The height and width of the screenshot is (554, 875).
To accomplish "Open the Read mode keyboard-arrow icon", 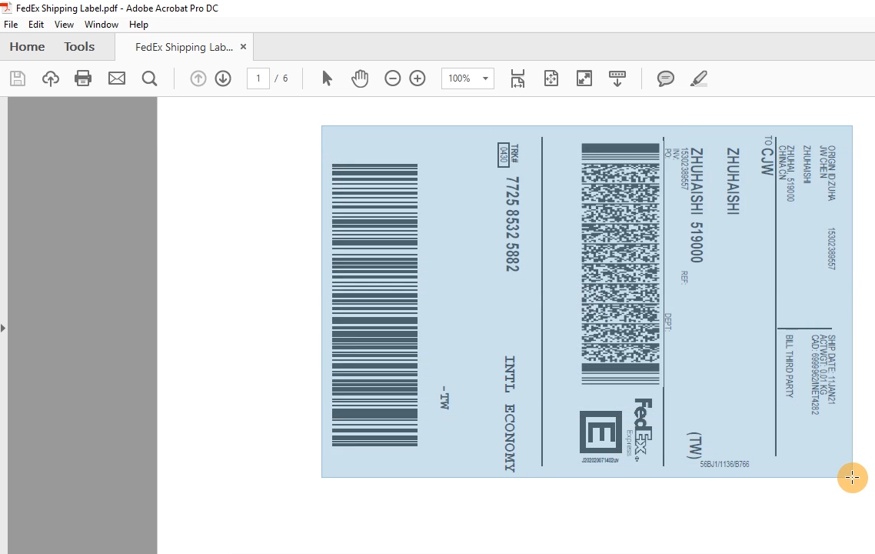I will [x=617, y=78].
